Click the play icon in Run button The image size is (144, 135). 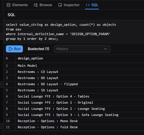click(x=11, y=49)
